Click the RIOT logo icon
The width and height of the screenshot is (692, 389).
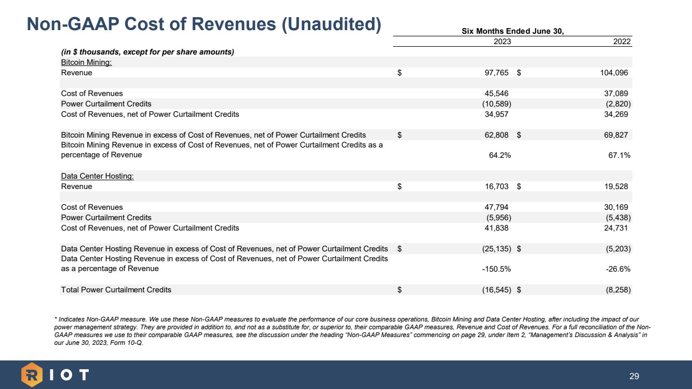(x=32, y=375)
